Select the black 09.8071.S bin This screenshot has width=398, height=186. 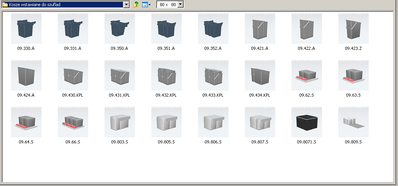(x=306, y=122)
